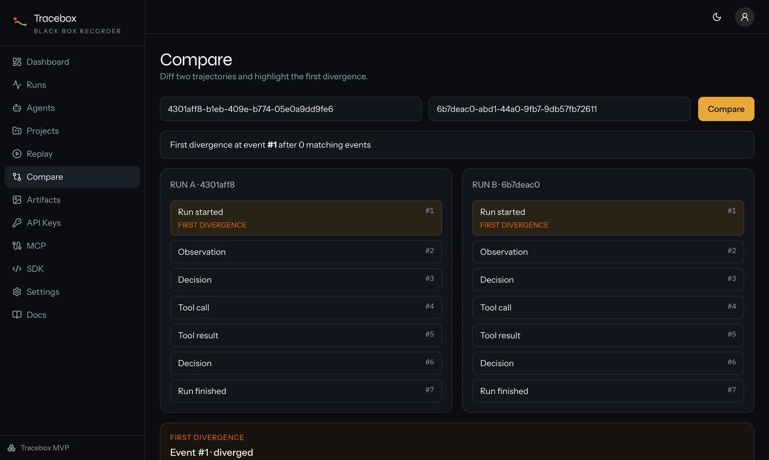Click the Dashboard grid icon

(x=17, y=62)
